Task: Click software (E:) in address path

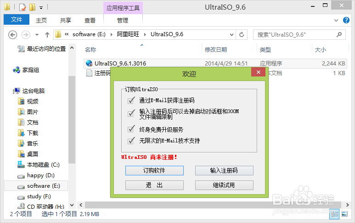Action: point(89,34)
